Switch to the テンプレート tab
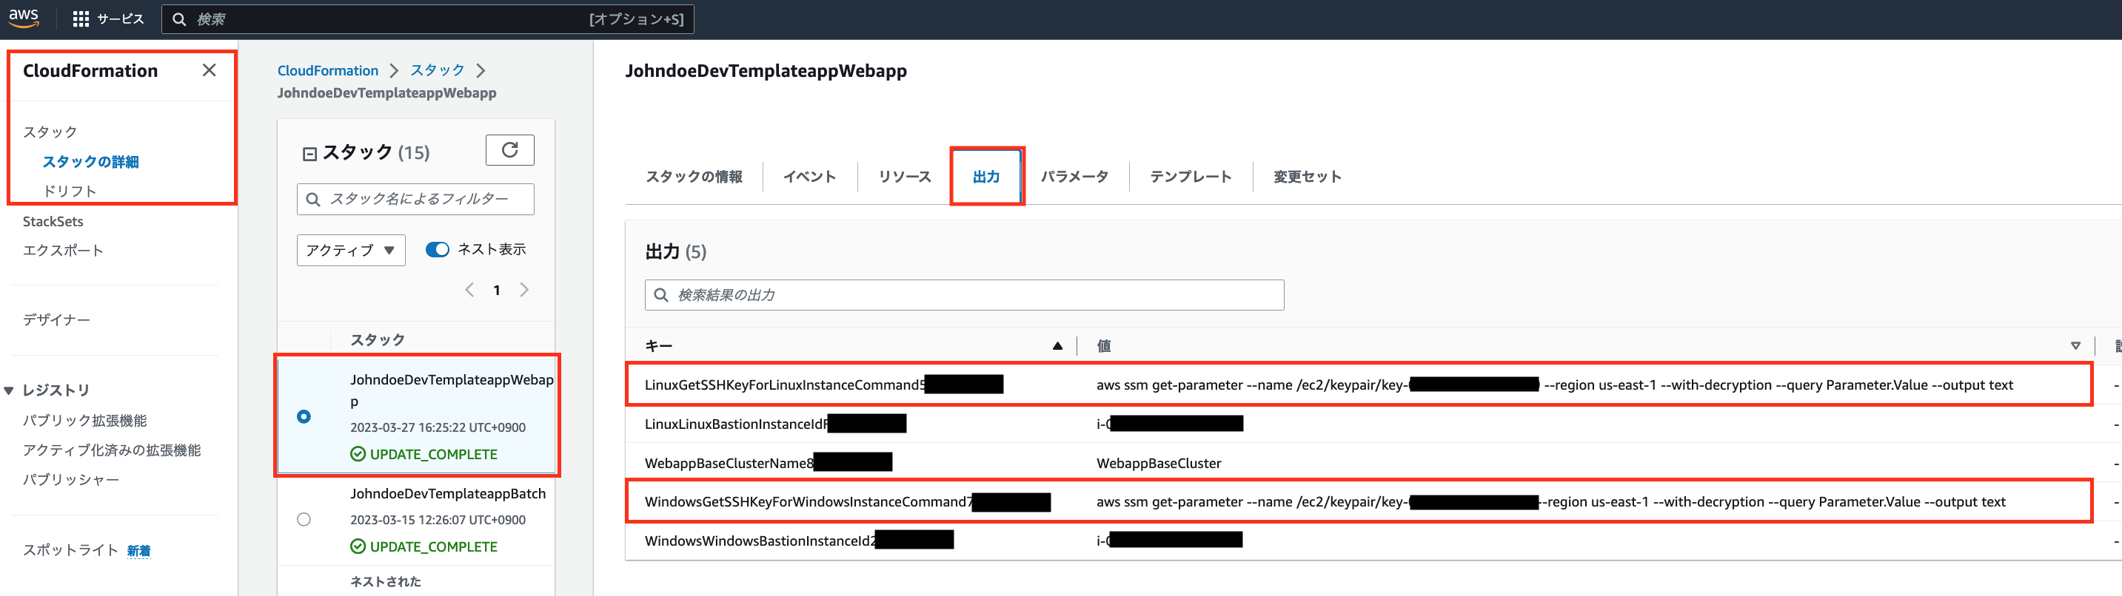The image size is (2122, 596). point(1191,177)
